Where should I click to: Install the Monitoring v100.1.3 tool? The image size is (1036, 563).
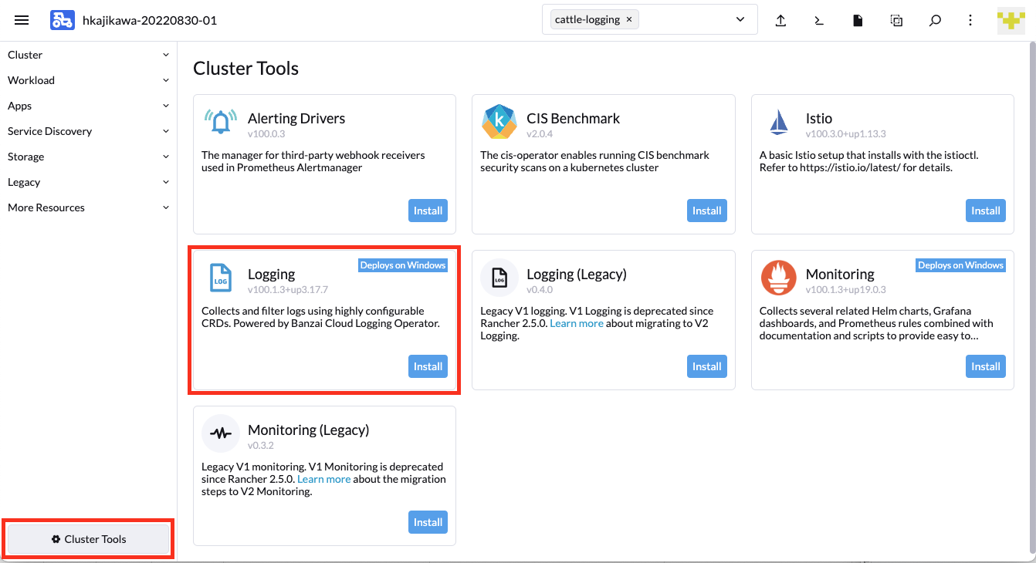click(986, 366)
